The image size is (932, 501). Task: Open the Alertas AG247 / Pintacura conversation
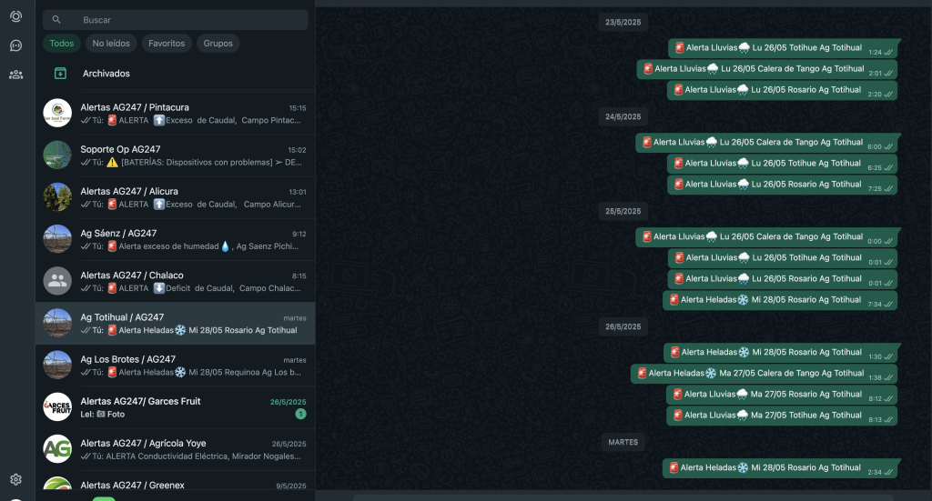point(182,114)
